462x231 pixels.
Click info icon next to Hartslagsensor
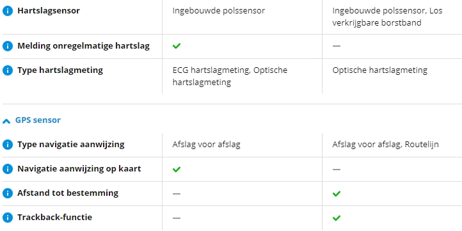pos(8,11)
